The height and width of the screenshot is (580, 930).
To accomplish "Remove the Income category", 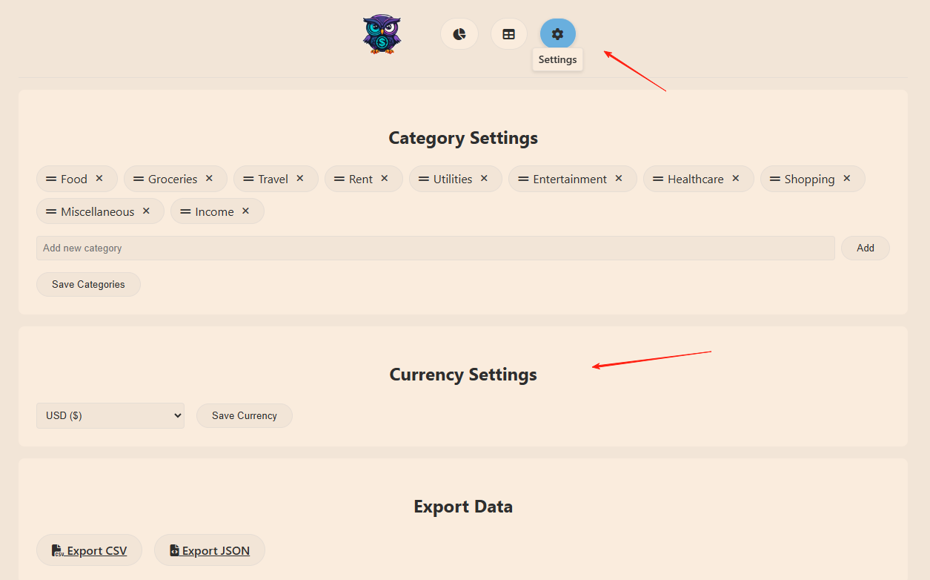I will [x=245, y=211].
